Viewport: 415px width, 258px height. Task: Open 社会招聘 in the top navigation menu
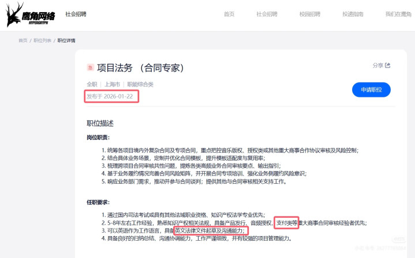click(267, 14)
